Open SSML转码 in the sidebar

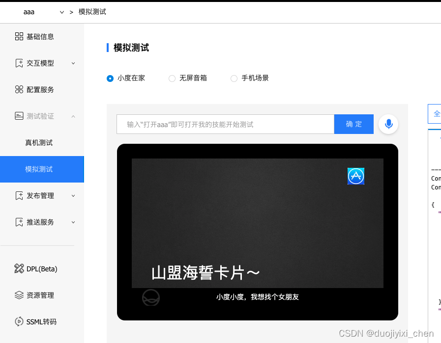coord(42,321)
